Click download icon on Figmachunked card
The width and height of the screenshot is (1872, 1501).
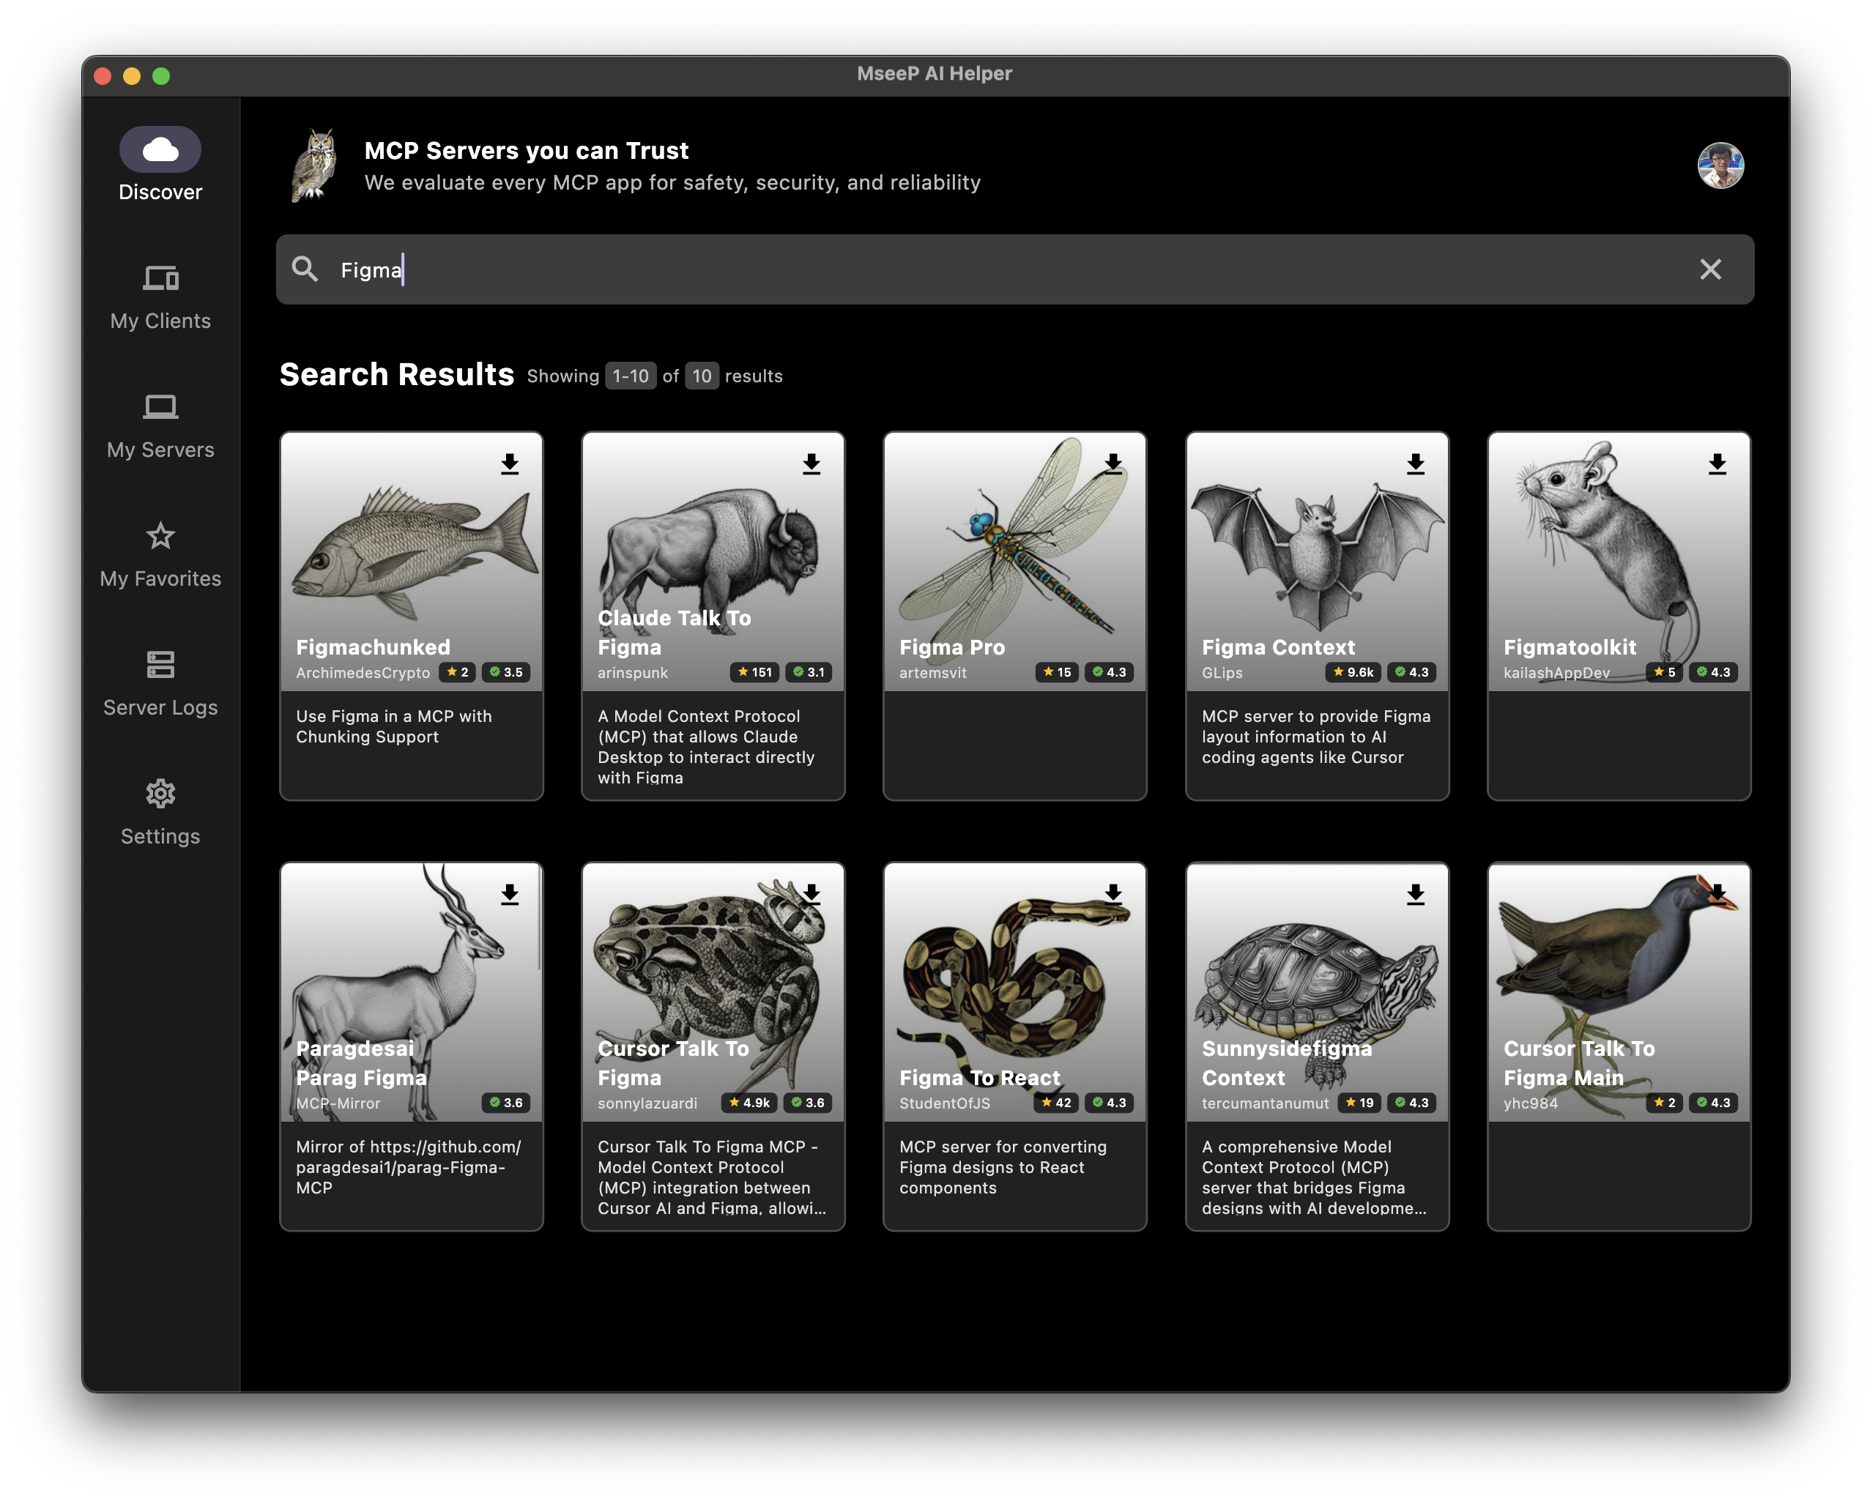pos(510,463)
